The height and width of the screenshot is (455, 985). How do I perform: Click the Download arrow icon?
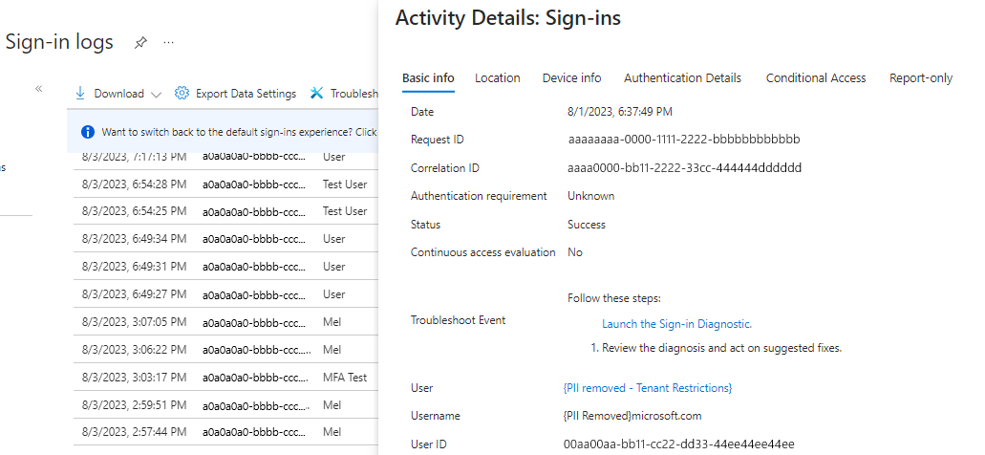(81, 93)
